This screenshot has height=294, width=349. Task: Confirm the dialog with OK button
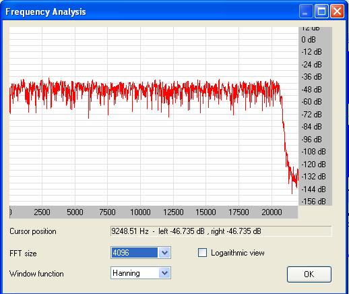click(x=309, y=274)
